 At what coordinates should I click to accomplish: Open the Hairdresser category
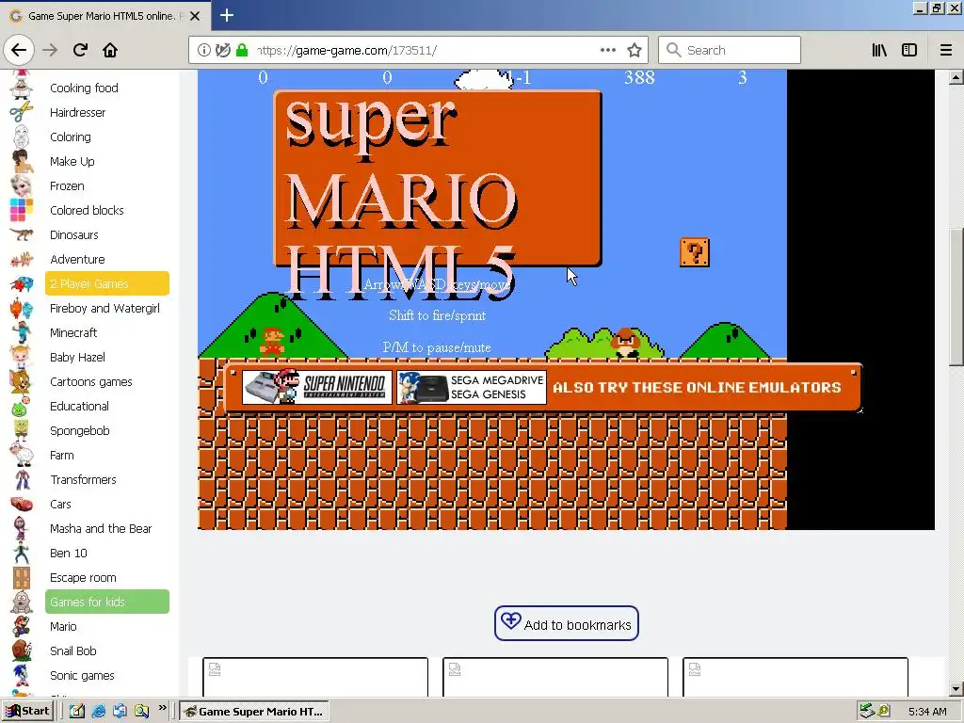pyautogui.click(x=77, y=113)
